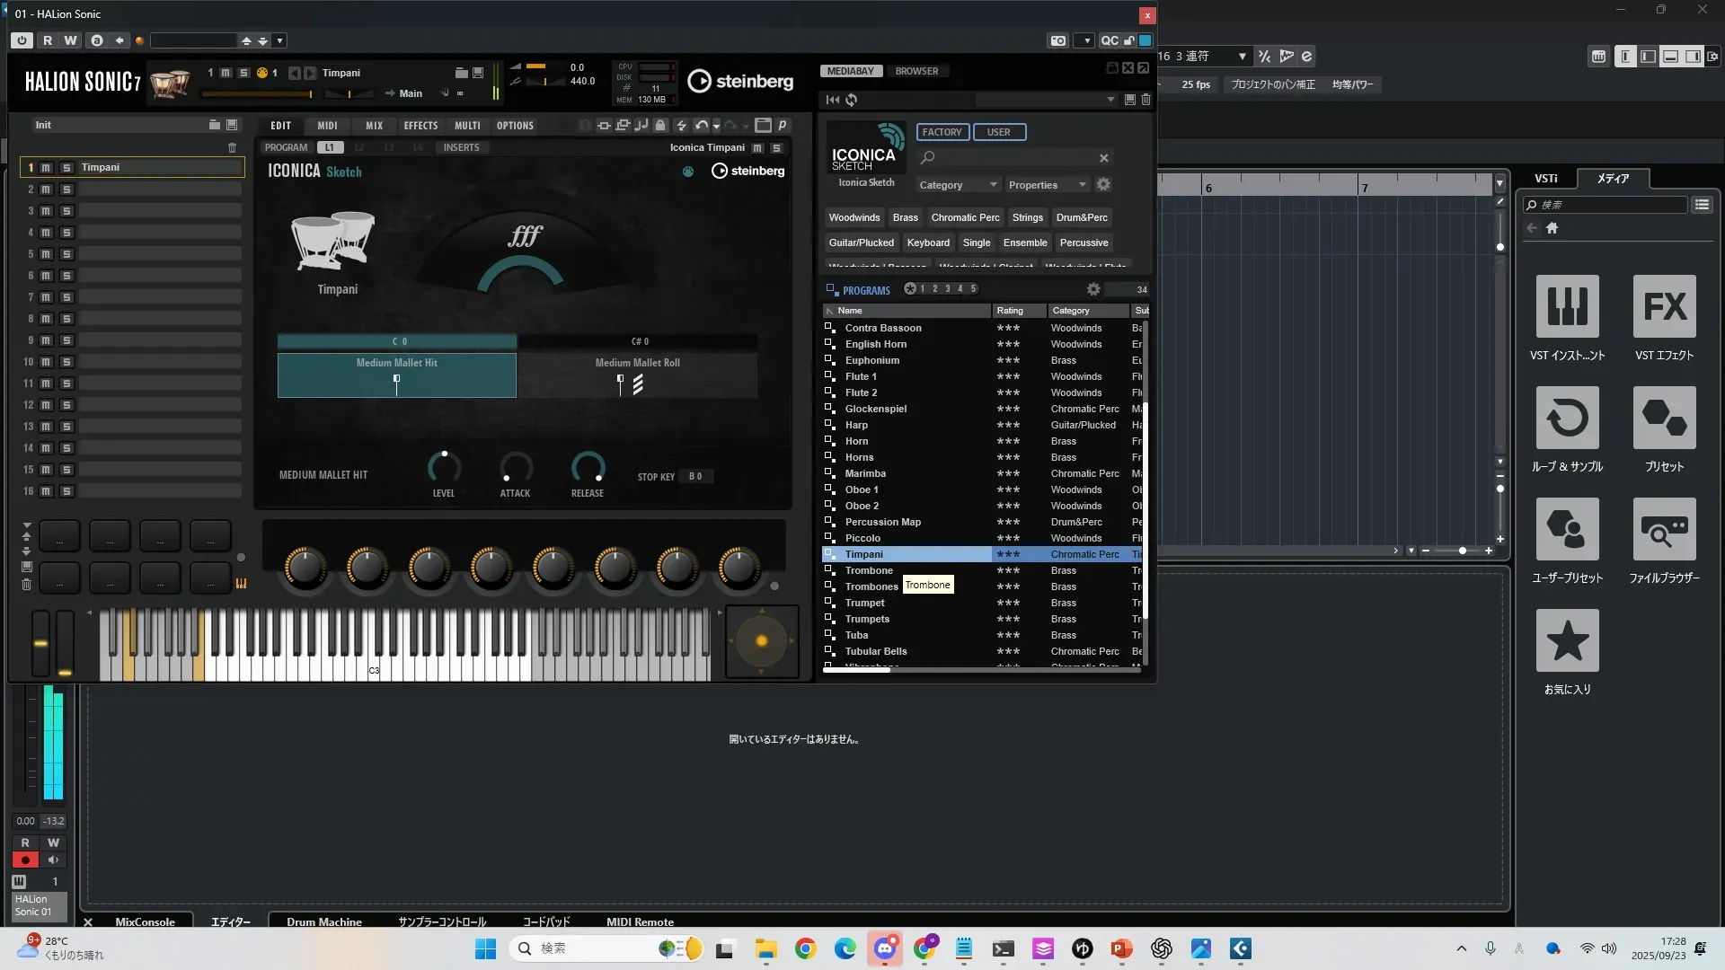Click the Medium Mallet Roll articulation
1725x970 pixels.
637,374
